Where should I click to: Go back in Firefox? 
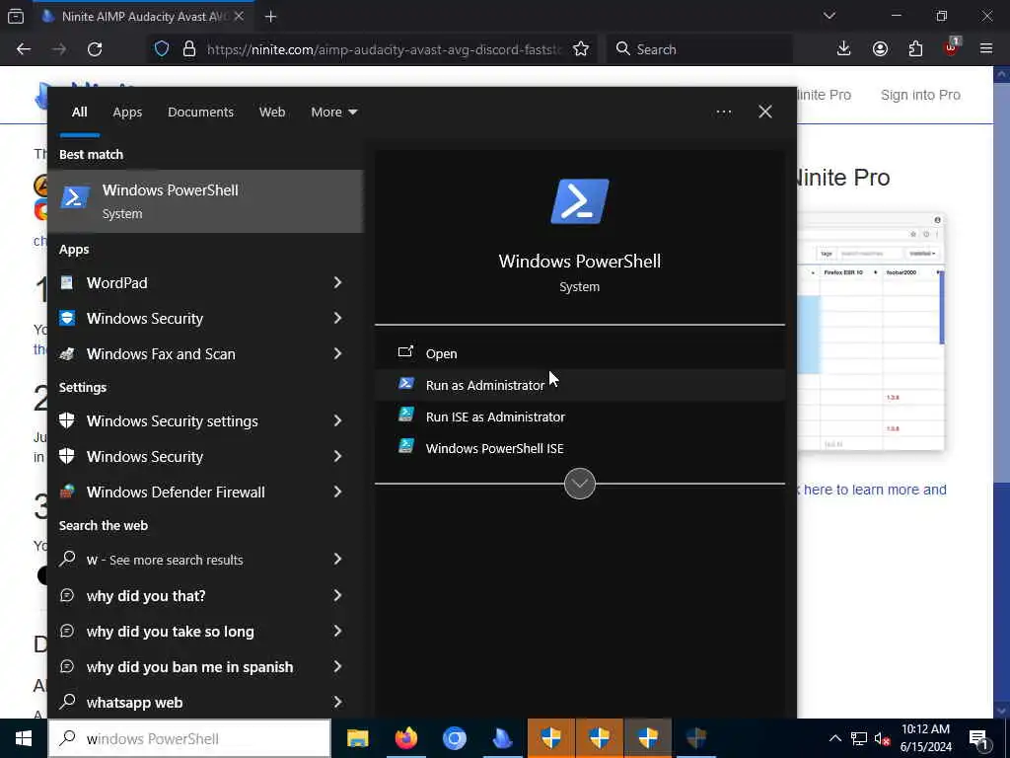click(x=24, y=49)
